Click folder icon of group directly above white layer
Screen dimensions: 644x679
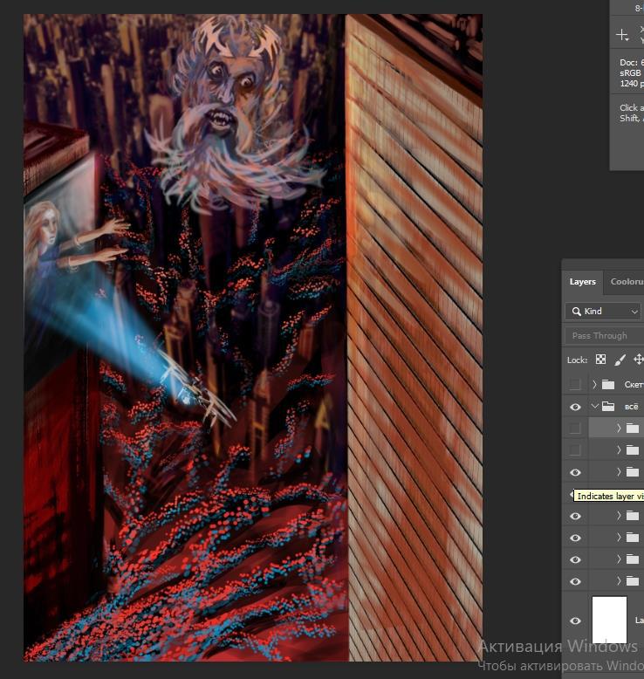pos(633,581)
